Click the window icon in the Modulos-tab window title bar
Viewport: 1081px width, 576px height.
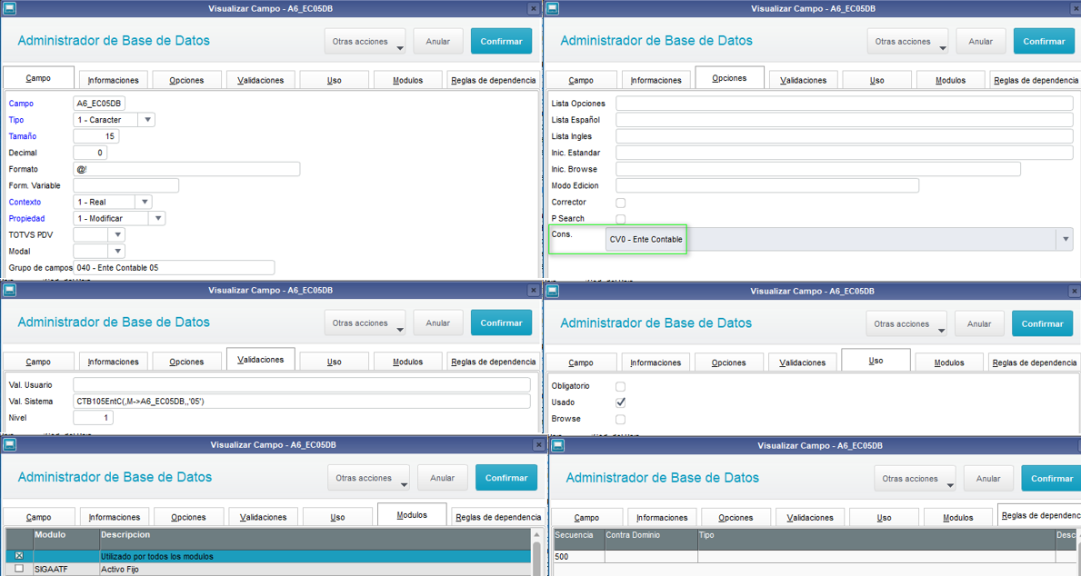tap(10, 445)
